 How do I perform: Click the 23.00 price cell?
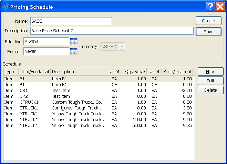186,91
